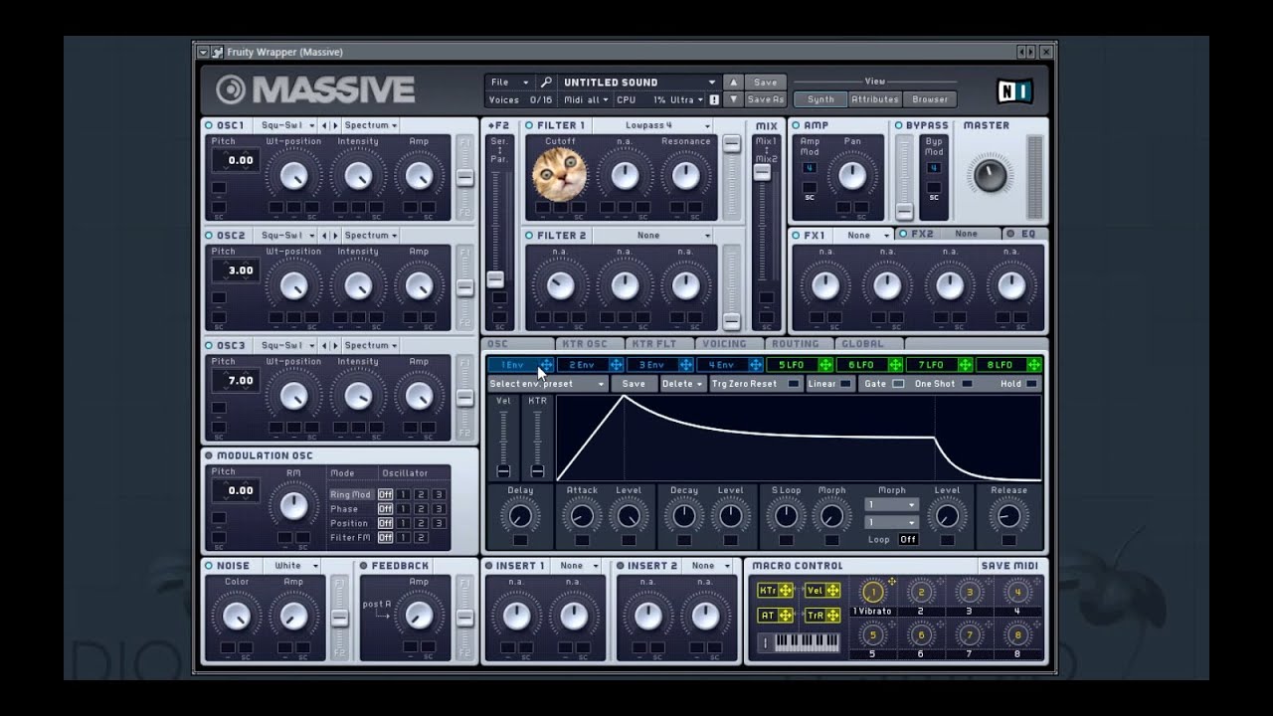
Task: Click the 8 LFO green modulation handle
Action: [x=1033, y=365]
